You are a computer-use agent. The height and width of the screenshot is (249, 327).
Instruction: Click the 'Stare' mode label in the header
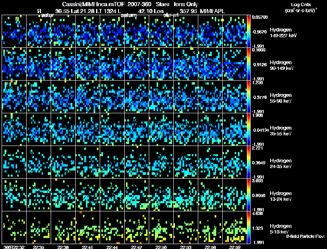pos(162,4)
